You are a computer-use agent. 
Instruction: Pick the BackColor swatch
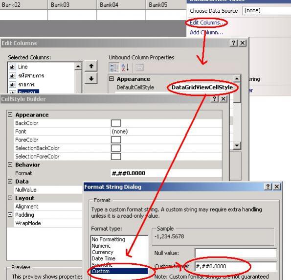[116, 123]
